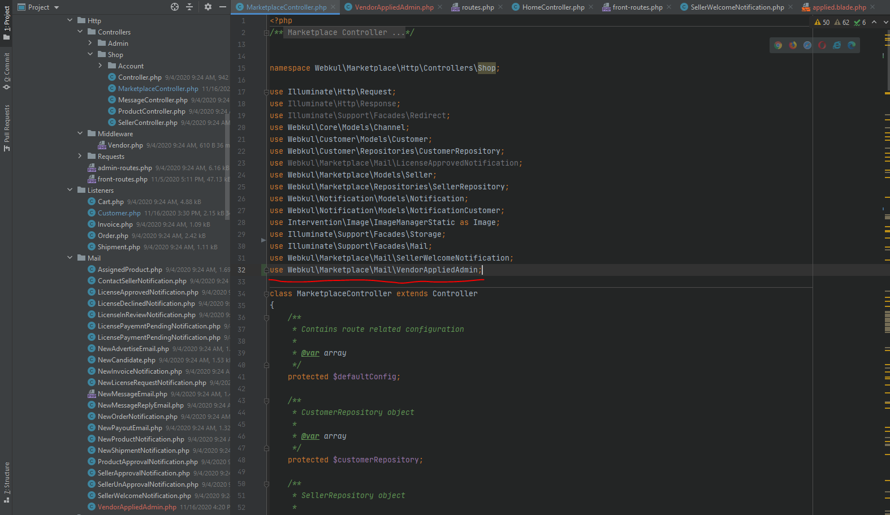This screenshot has width=890, height=515.
Task: Click VendorAppliedAdmin import on line 32
Action: tap(437, 270)
